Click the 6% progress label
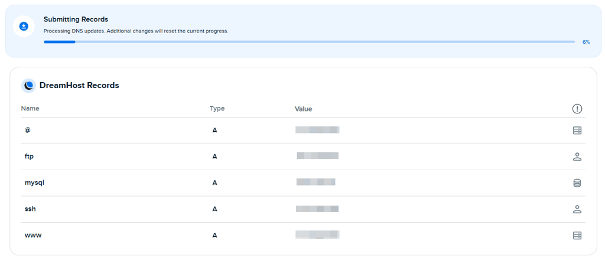This screenshot has height=260, width=605. tap(586, 42)
